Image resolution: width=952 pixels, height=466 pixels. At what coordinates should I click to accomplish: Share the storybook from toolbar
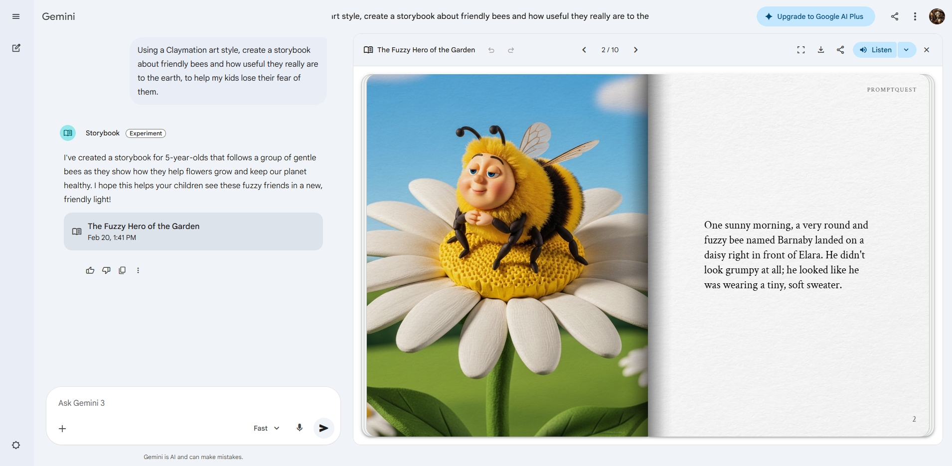click(x=840, y=50)
